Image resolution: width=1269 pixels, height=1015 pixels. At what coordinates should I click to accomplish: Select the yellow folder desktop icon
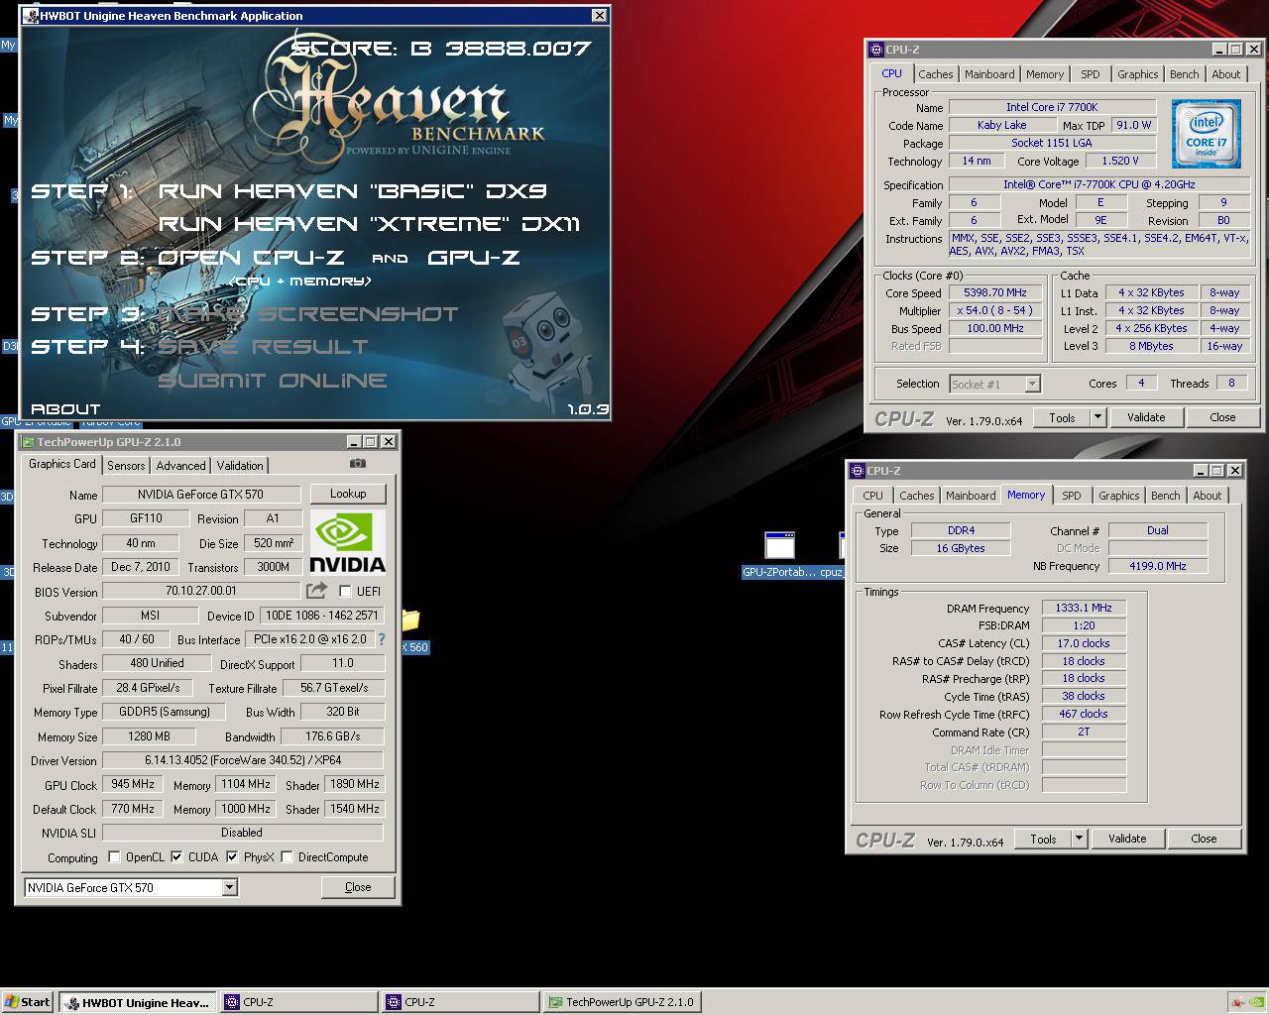409,620
